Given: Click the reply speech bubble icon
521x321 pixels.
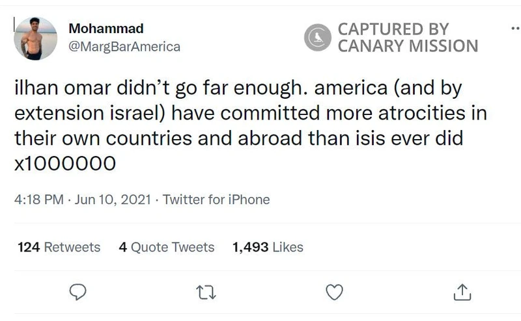Looking at the screenshot, I should [x=77, y=291].
